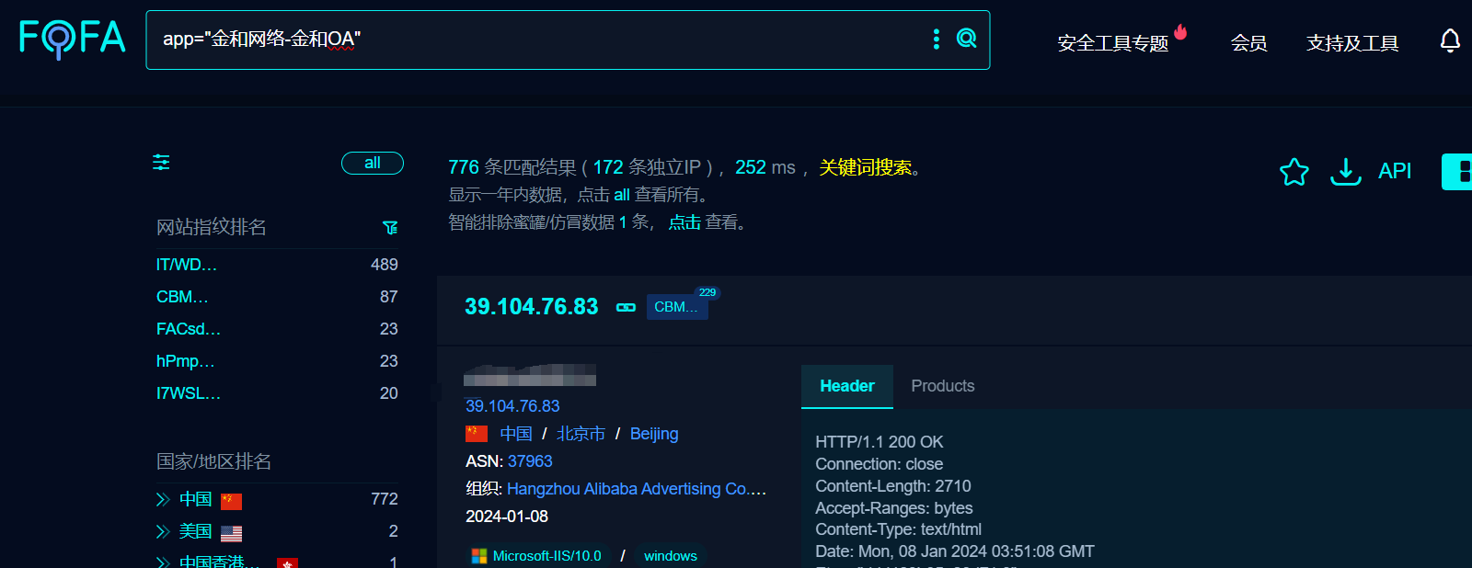Click the China flag in country ranking
Screen dimensions: 1472x568
coord(231,501)
